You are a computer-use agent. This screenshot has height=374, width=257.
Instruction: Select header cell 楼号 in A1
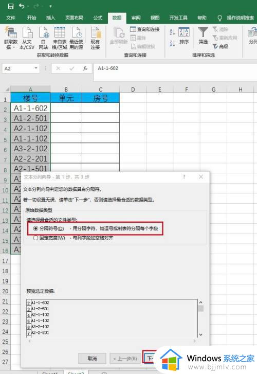[x=30, y=98]
